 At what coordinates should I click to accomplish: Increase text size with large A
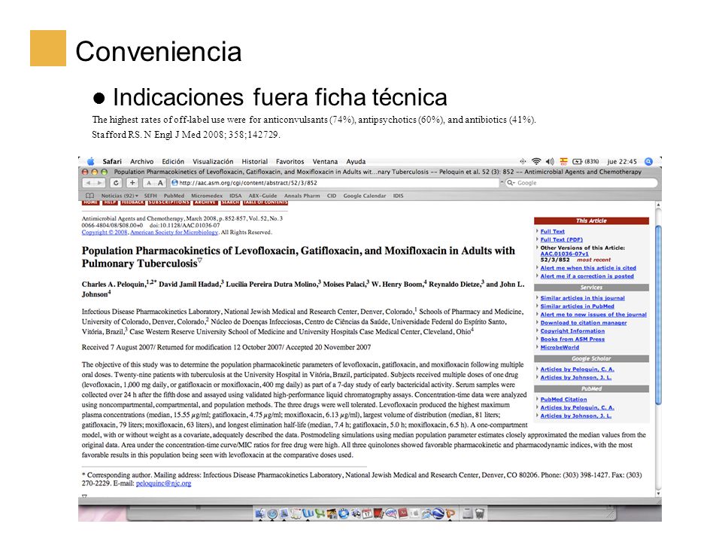[x=159, y=183]
